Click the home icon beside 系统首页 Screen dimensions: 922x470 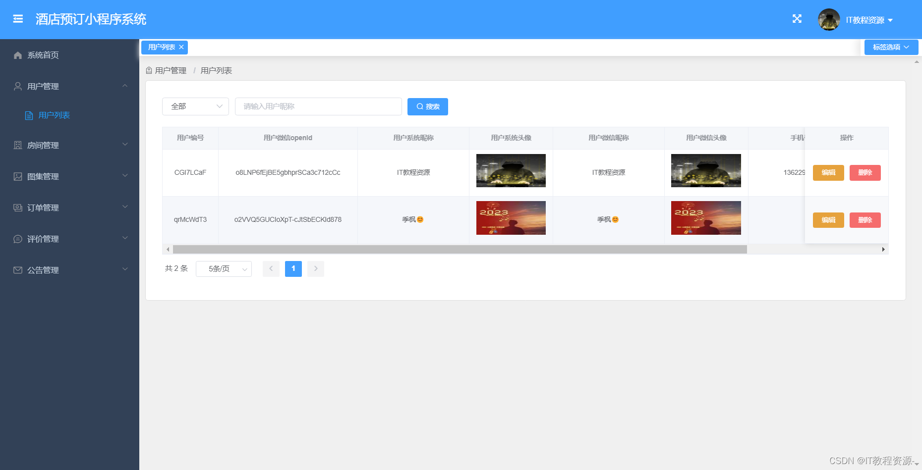click(18, 55)
